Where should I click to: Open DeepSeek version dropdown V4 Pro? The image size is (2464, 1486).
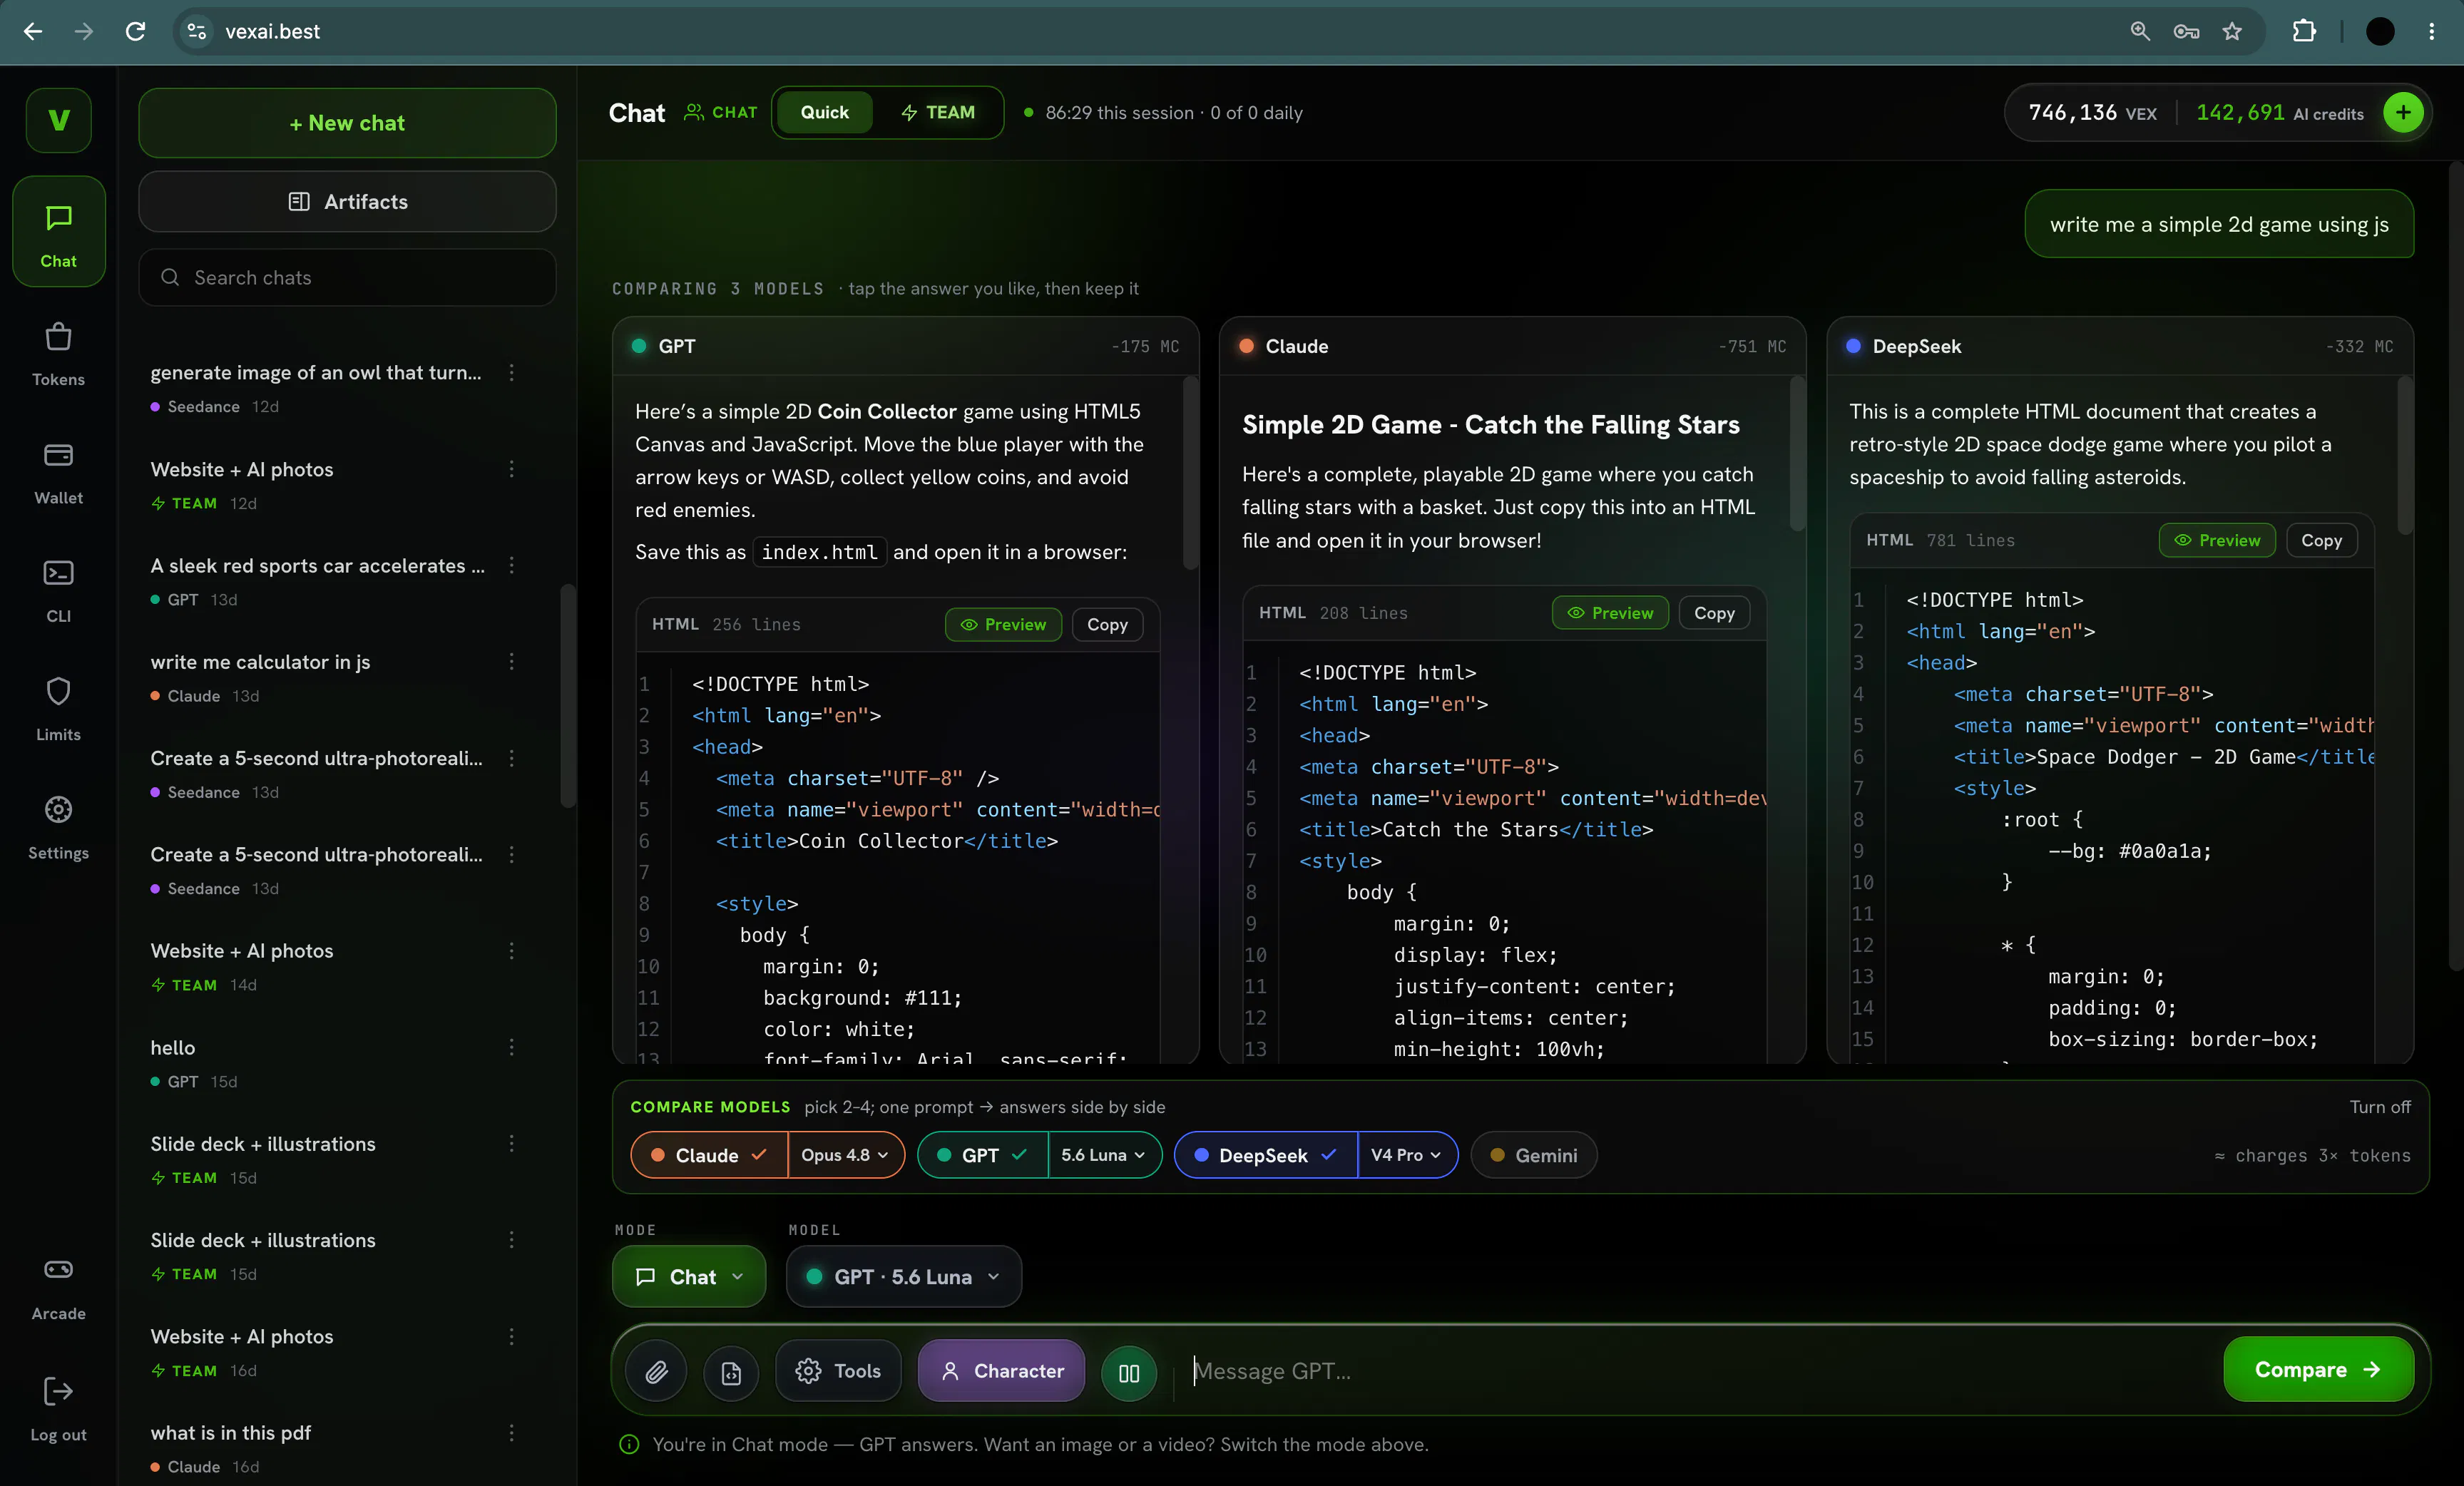1407,1155
